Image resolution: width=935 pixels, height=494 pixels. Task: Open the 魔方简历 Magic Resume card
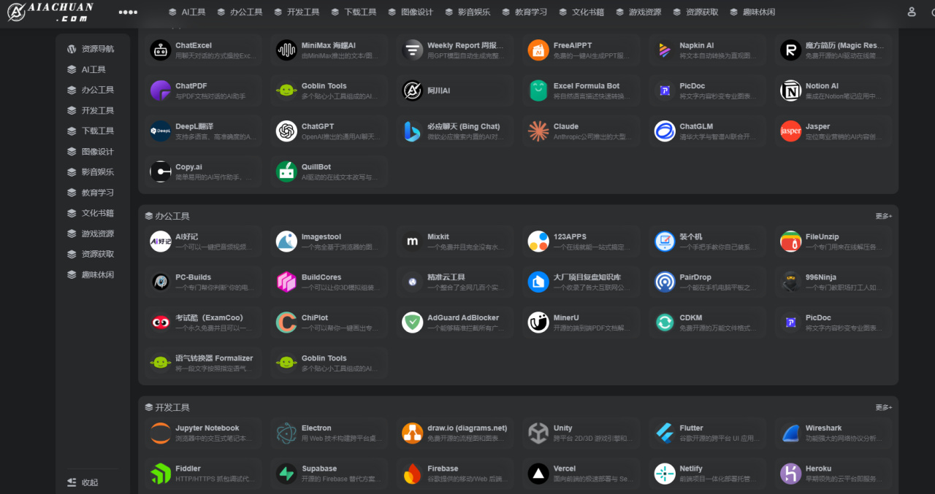point(833,50)
